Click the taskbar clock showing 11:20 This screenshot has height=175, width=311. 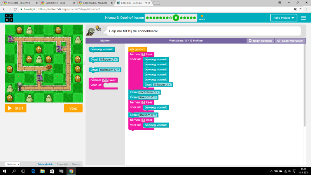pos(304,171)
